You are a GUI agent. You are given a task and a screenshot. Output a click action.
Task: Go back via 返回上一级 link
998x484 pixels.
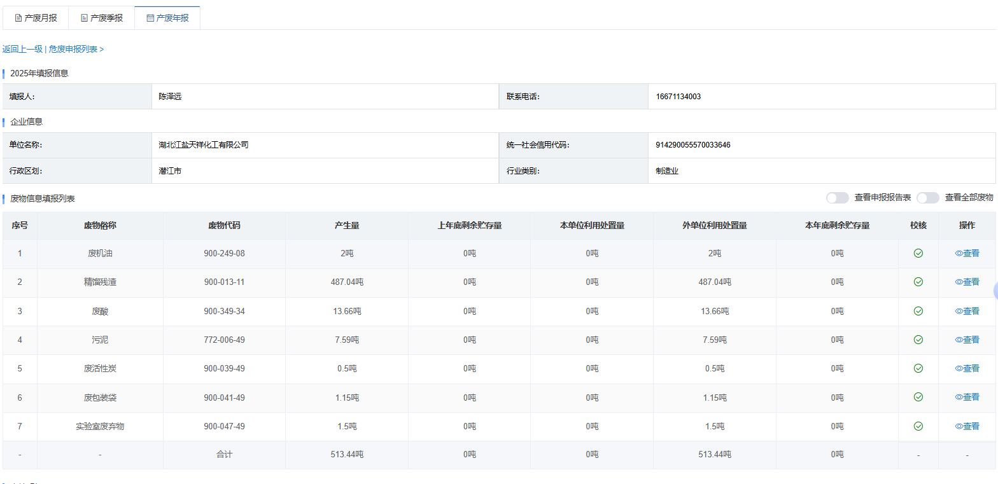22,49
